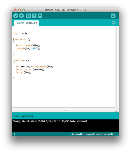Click the Arduino Uno board status text
The width and height of the screenshot is (131, 153).
point(93,134)
